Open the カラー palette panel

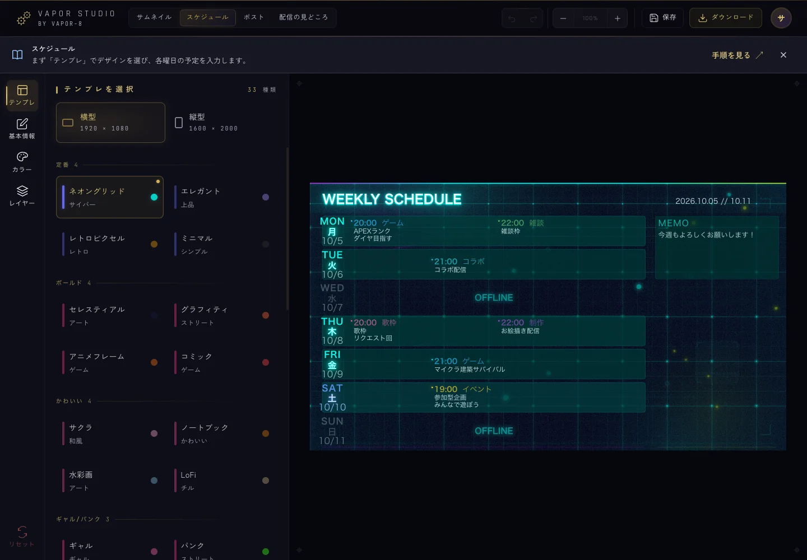point(22,162)
